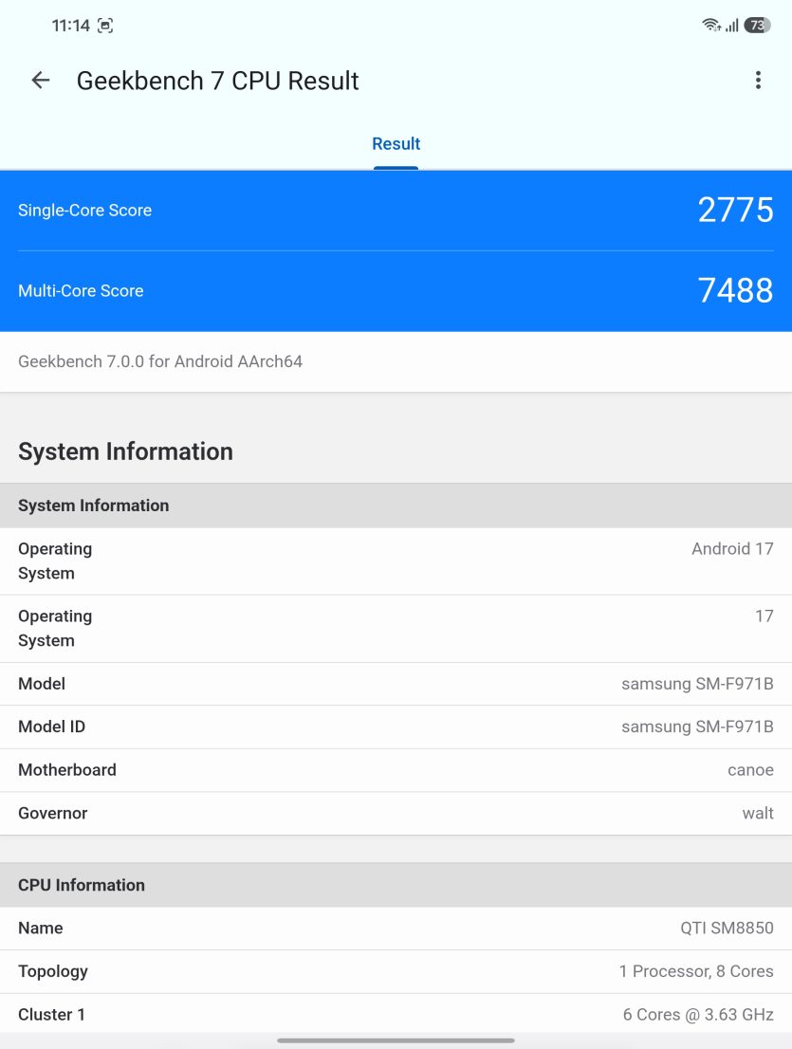
Task: Tap the QTI SM8850 CPU name value
Action: coord(728,928)
